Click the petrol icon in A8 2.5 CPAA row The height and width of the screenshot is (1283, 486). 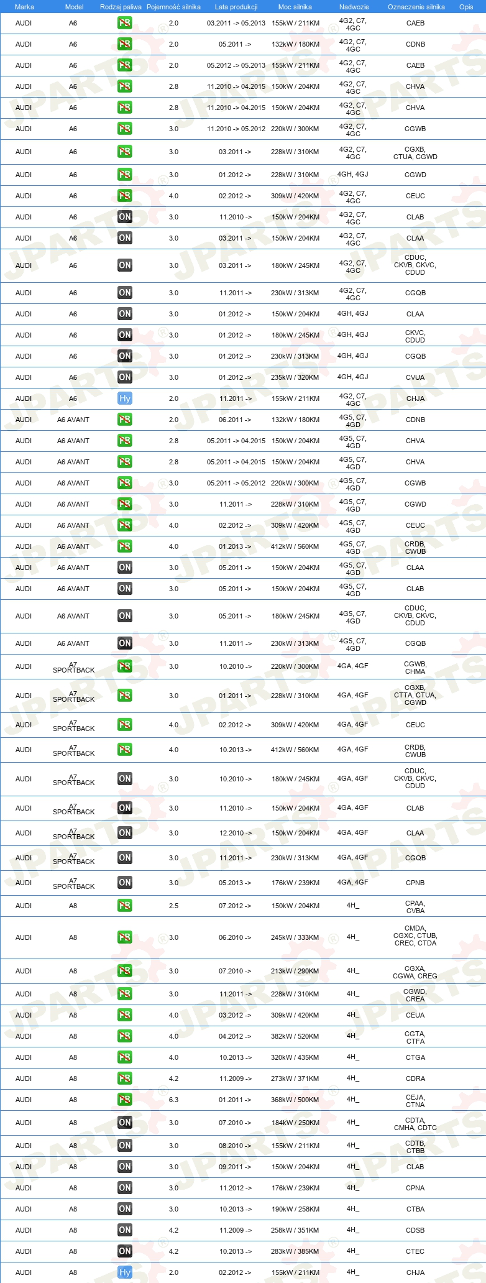[x=125, y=906]
